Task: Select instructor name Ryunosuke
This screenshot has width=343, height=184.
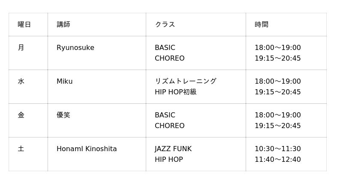Action: click(75, 48)
